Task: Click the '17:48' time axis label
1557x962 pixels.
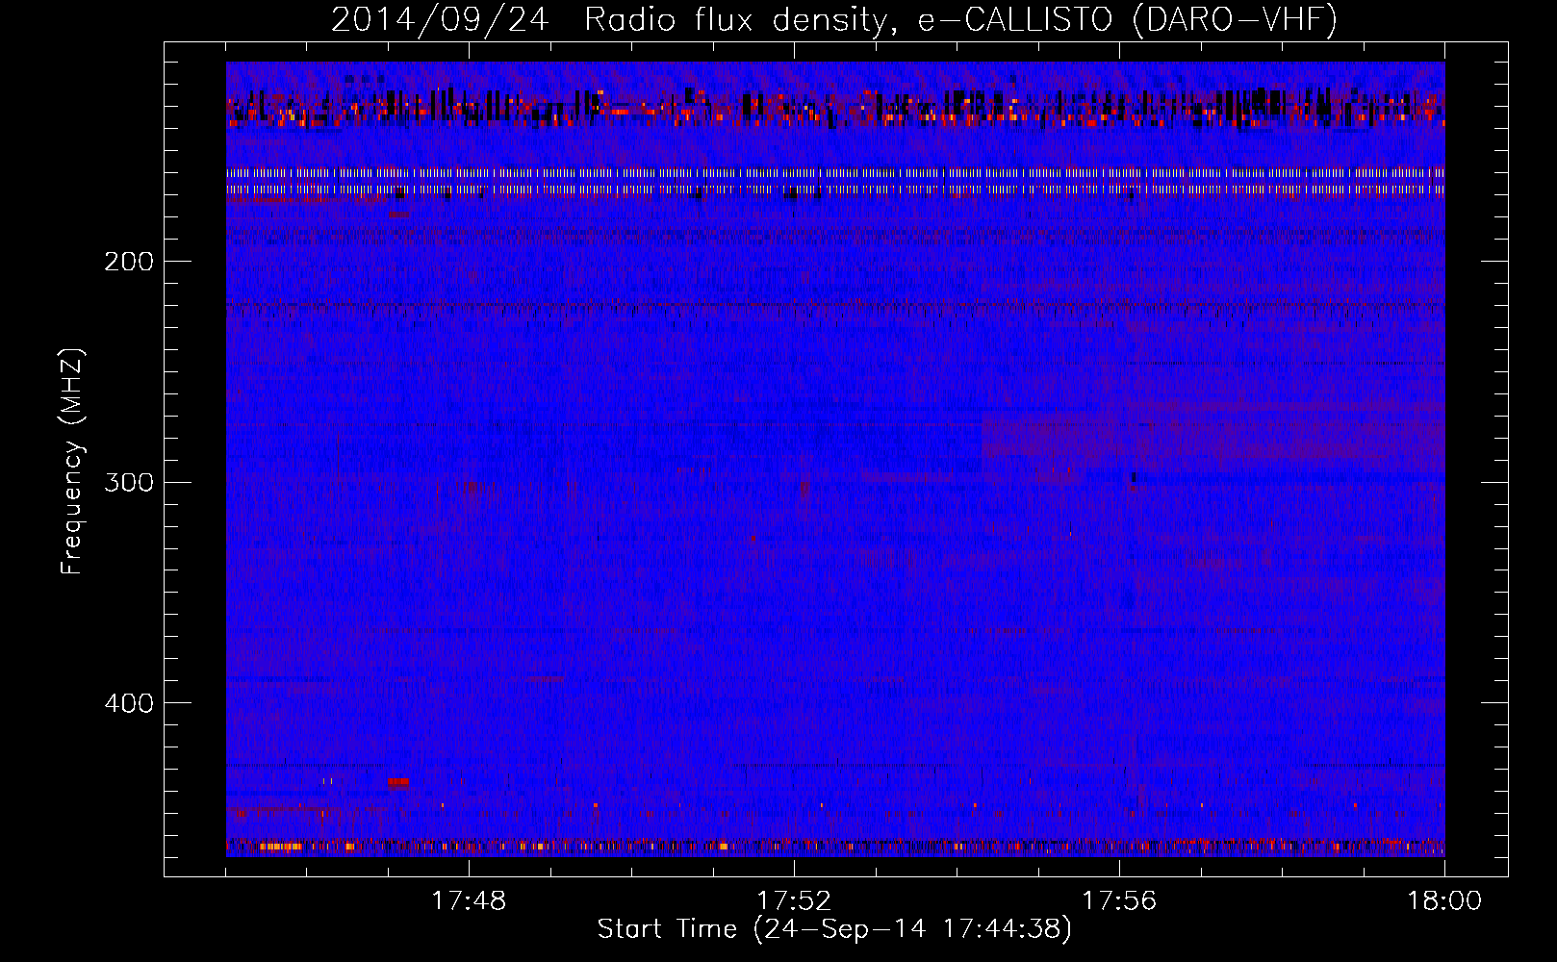Action: [x=469, y=901]
